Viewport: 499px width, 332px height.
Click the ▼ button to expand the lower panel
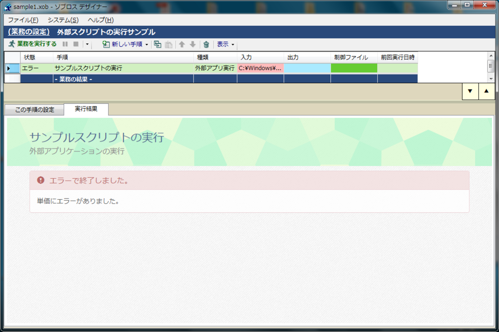(470, 91)
